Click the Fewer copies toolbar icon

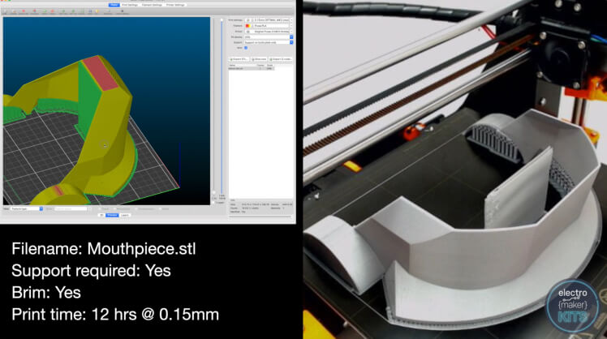coord(52,11)
